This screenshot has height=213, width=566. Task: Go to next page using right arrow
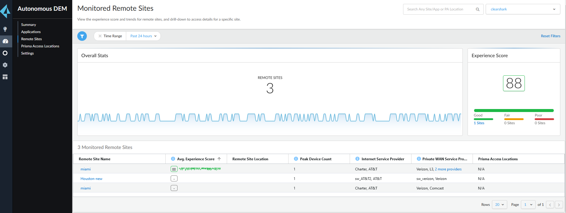coord(559,205)
